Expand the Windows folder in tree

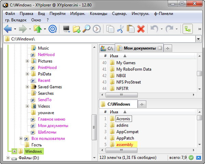pyautogui.click(x=14, y=151)
